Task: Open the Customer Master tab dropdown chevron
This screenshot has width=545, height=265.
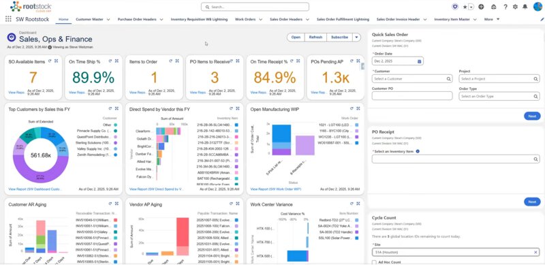Action: click(108, 20)
